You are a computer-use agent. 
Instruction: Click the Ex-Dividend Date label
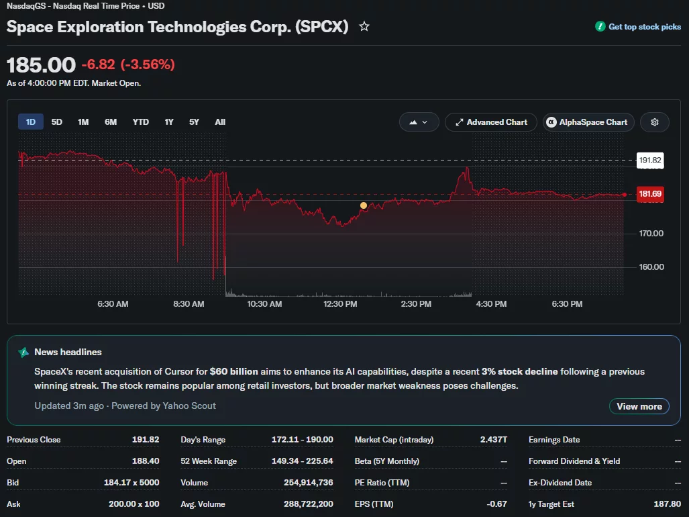click(560, 483)
